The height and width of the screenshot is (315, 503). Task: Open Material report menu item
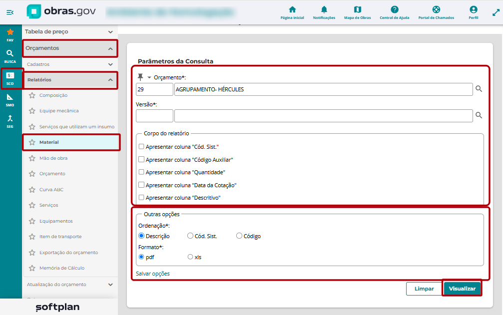coord(71,142)
